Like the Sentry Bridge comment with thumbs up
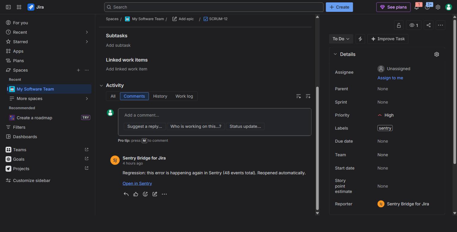The height and width of the screenshot is (232, 457). coord(136,194)
